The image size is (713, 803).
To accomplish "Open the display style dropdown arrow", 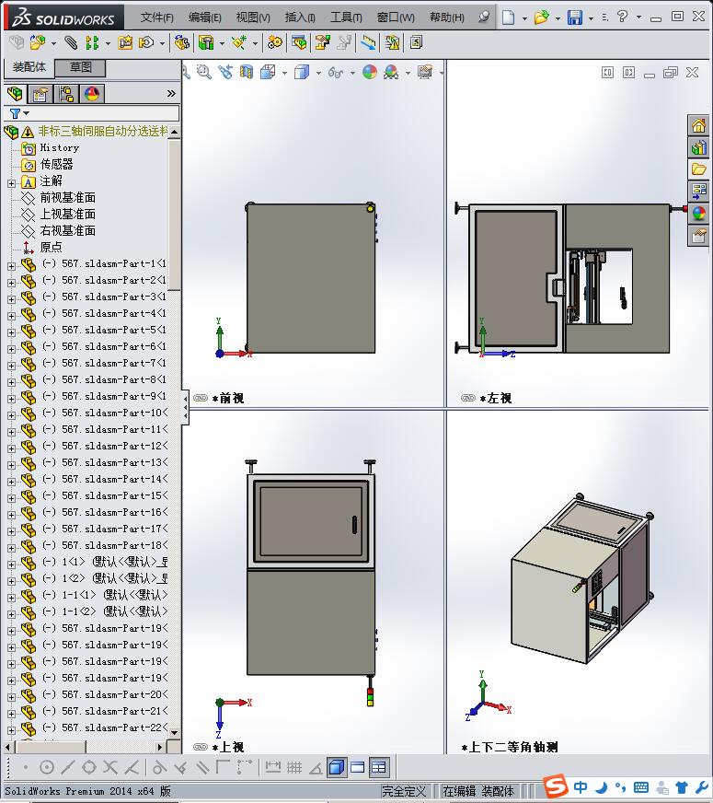I will [318, 74].
